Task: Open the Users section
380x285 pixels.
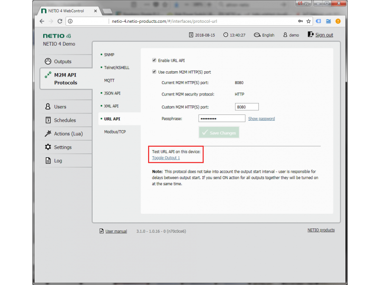Action: (66, 106)
